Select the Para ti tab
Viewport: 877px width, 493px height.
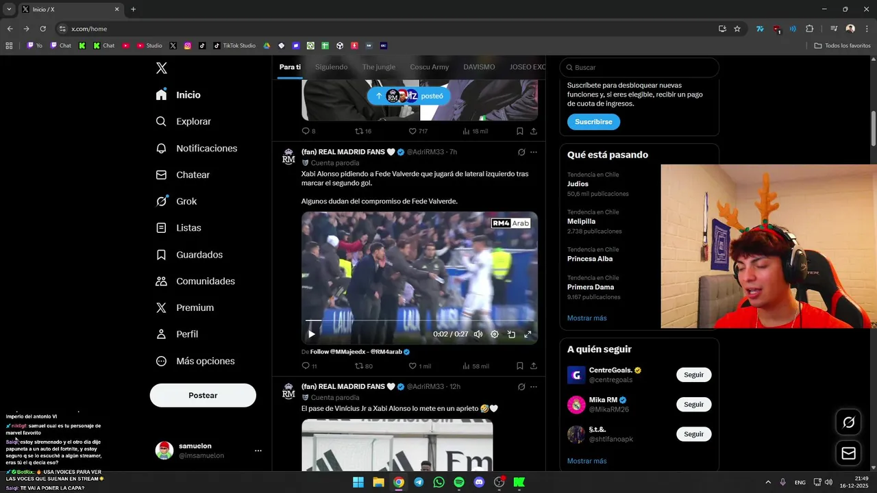click(x=290, y=67)
